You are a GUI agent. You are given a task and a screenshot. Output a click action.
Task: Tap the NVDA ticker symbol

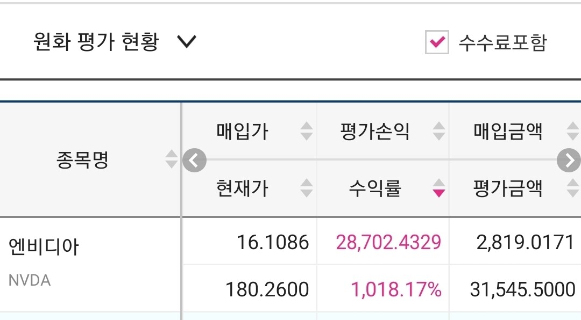point(30,280)
